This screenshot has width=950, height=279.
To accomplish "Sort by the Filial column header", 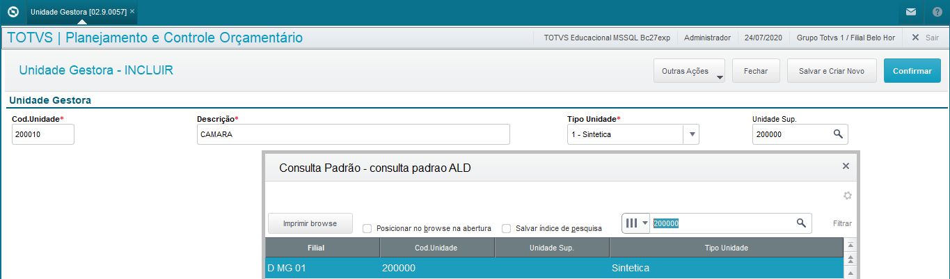I will tap(322, 248).
